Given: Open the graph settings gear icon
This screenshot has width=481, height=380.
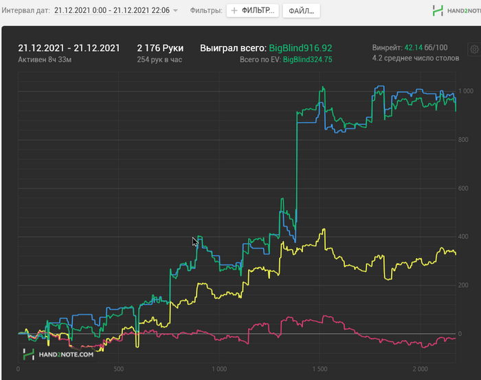Looking at the screenshot, I should click(474, 49).
